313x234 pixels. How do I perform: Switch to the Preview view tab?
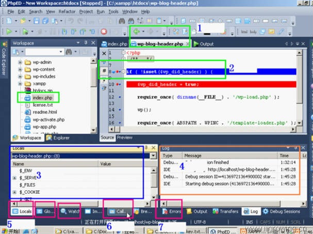[125, 138]
